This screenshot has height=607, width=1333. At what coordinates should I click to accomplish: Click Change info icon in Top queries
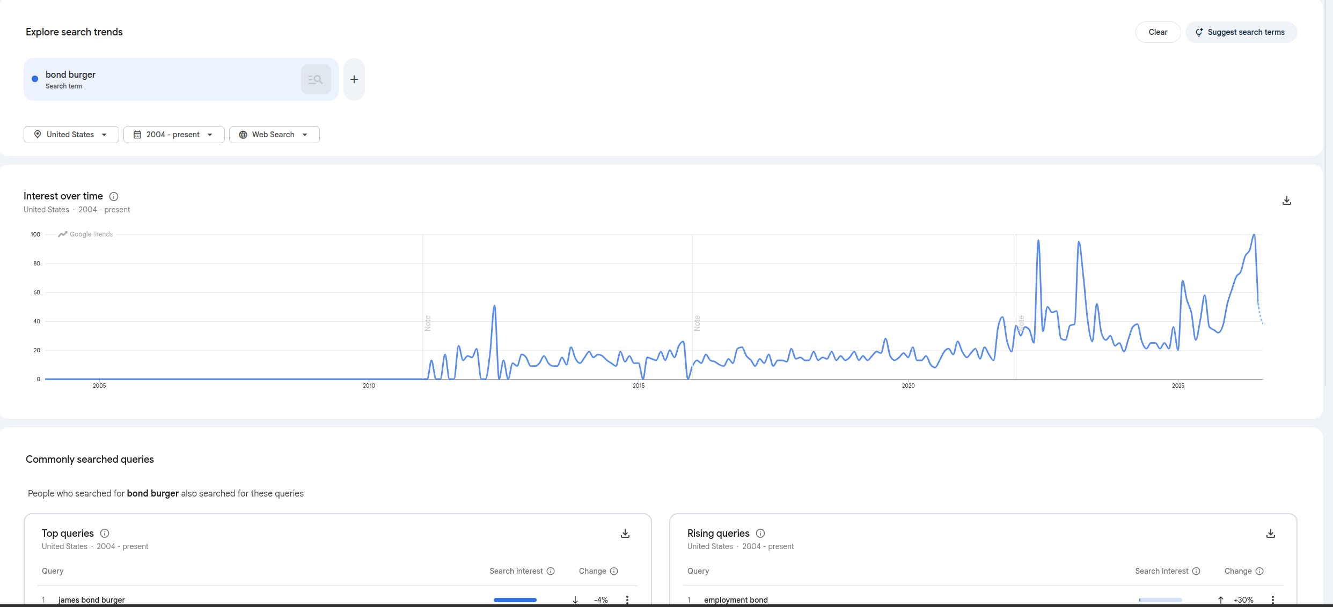pos(614,571)
